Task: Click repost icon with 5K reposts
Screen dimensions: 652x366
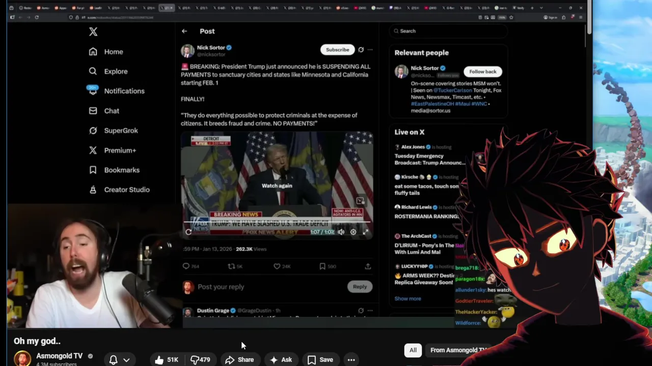Action: click(231, 266)
